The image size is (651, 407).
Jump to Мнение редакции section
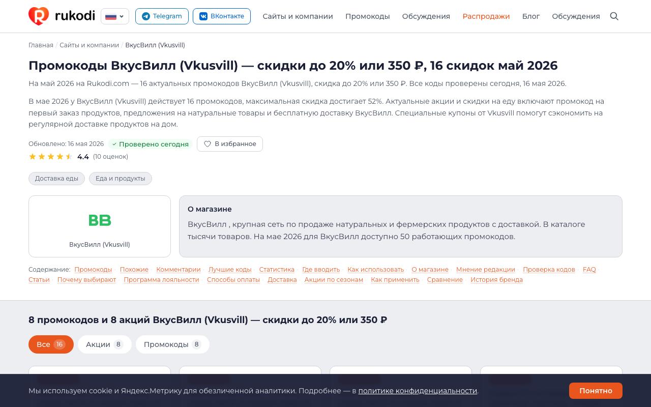(x=486, y=270)
